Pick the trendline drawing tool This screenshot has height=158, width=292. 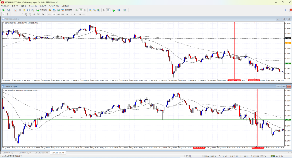[21, 14]
